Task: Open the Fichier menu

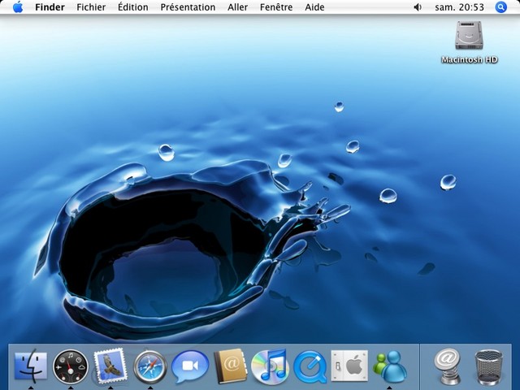Action: pos(91,7)
